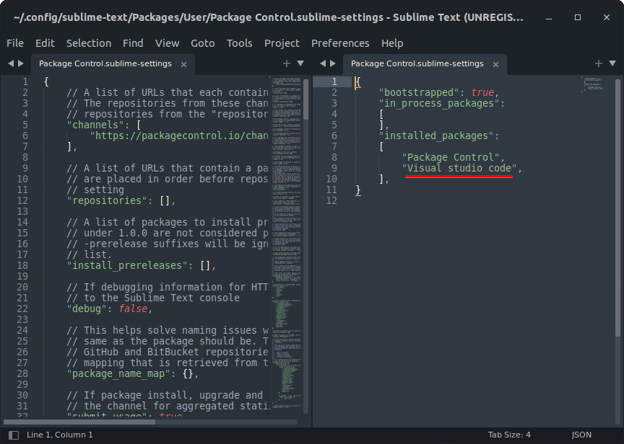624x444 pixels.
Task: Click the true value after bootstrapped
Action: tap(482, 92)
